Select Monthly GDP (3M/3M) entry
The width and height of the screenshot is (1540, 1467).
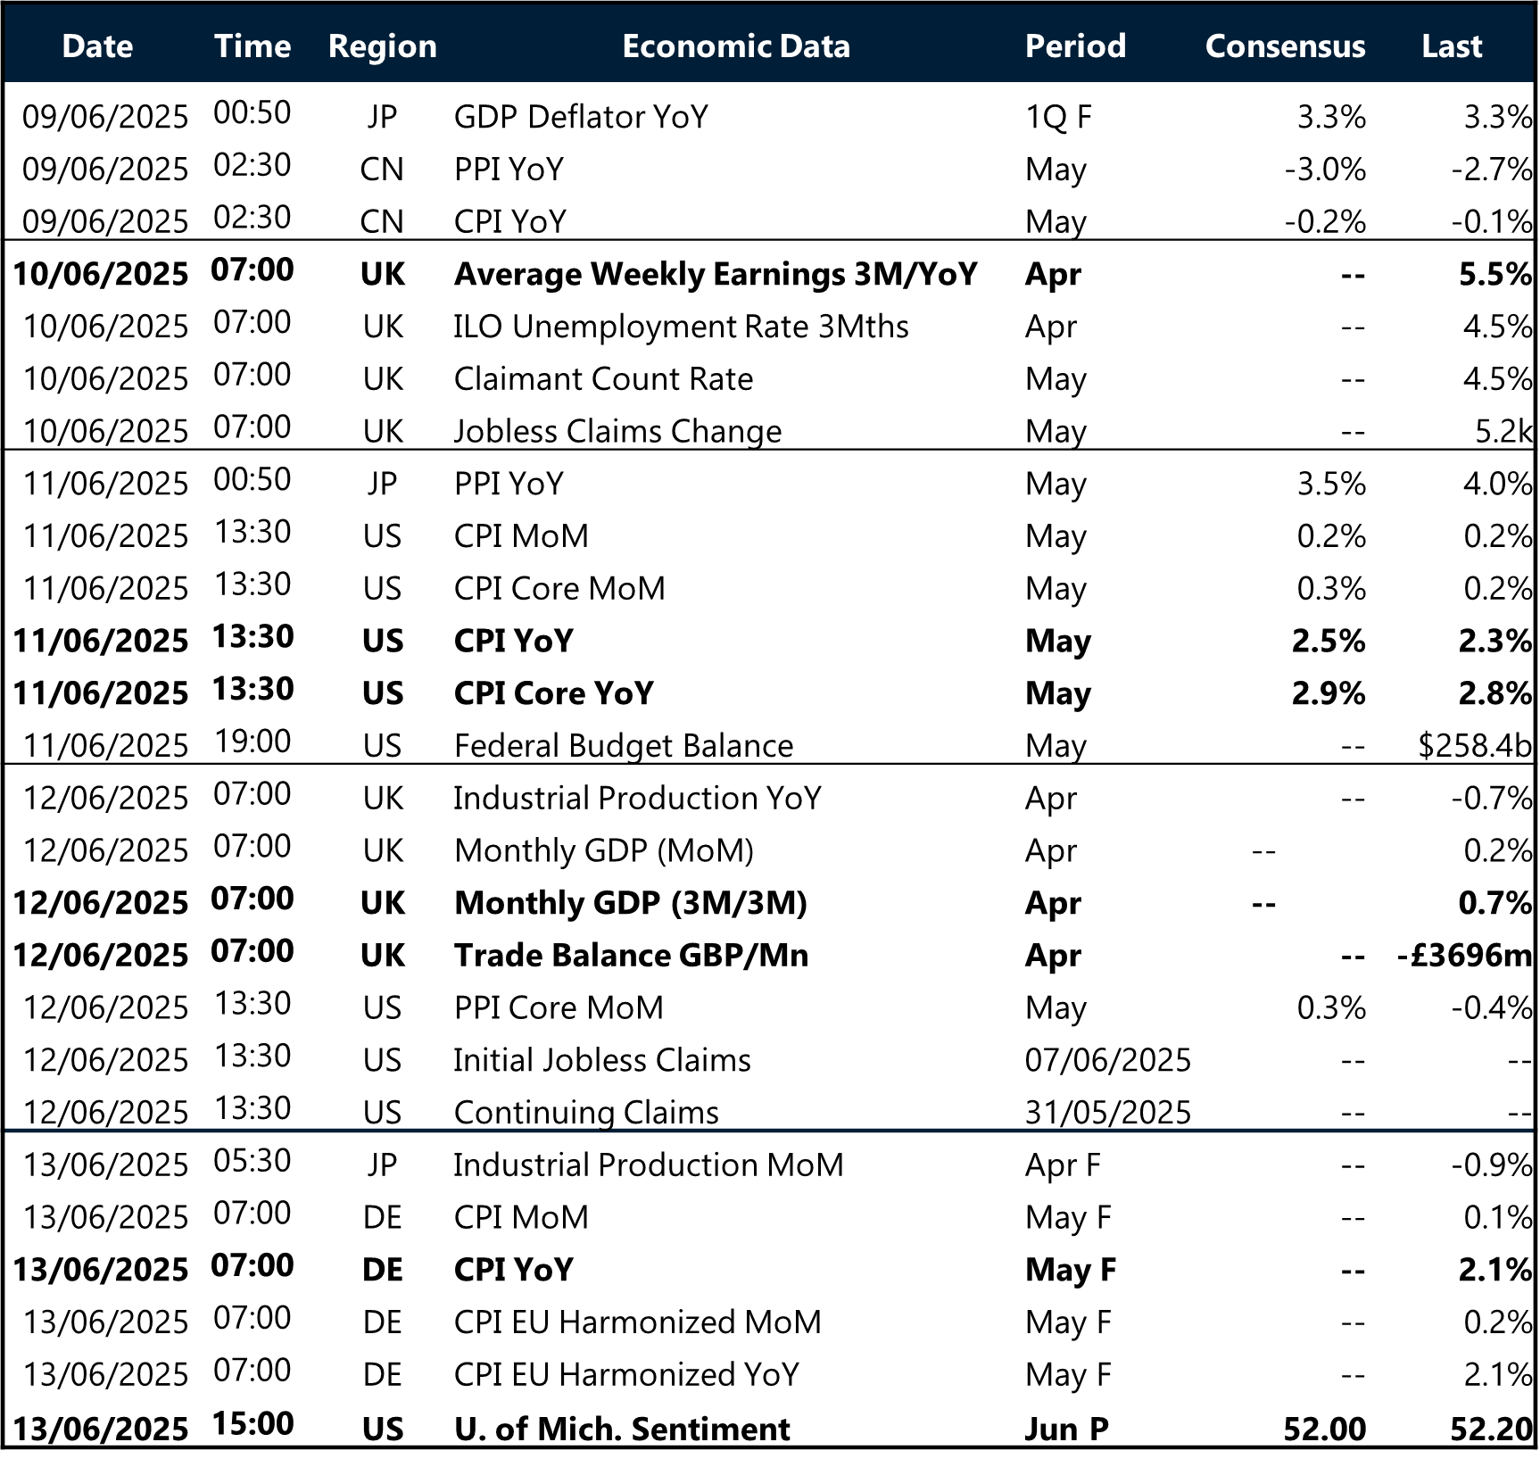tap(630, 903)
